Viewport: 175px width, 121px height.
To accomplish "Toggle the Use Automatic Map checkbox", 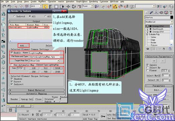I will tap(11, 65).
